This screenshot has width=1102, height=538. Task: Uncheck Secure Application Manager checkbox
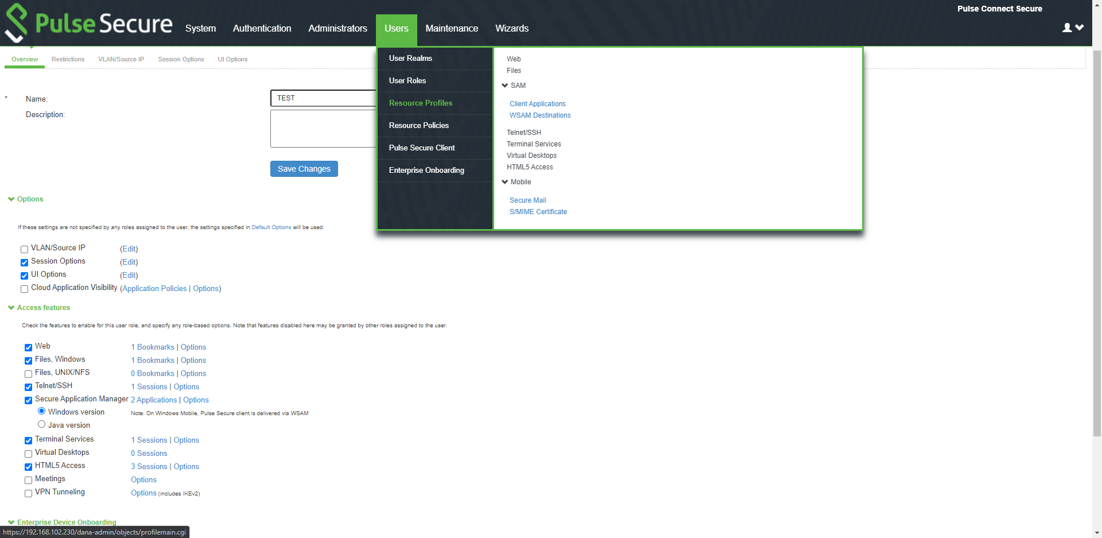tap(28, 400)
